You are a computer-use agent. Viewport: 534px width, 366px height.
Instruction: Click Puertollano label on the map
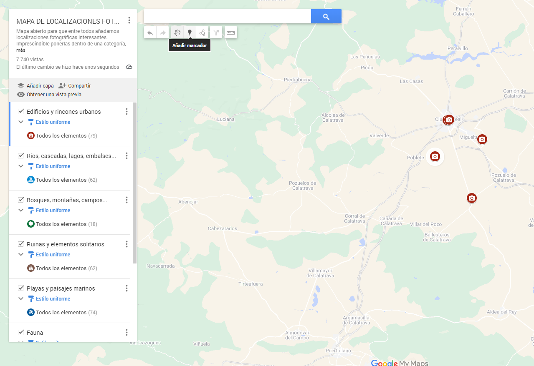tap(338, 351)
